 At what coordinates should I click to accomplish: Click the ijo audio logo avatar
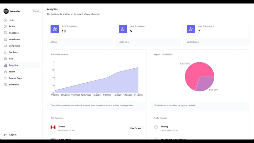[x=6, y=11]
